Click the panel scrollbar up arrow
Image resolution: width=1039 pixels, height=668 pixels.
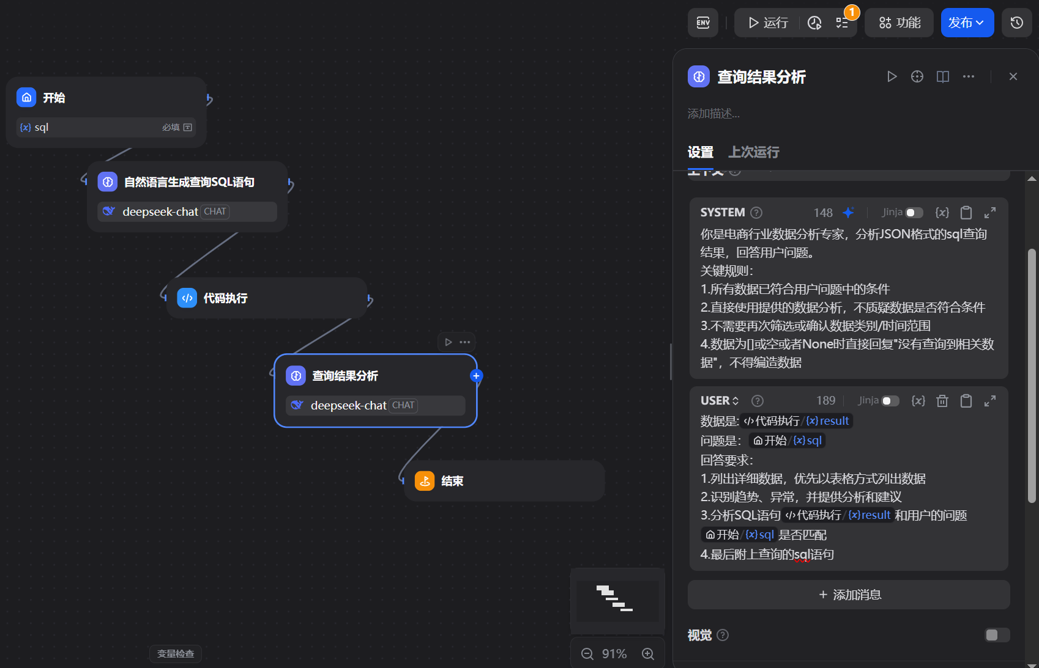1032,179
